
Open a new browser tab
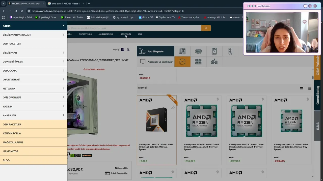coord(89,4)
